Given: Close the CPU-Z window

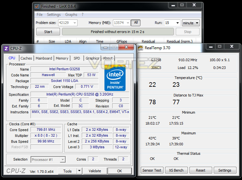Looking at the screenshot, I should (x=126, y=47).
